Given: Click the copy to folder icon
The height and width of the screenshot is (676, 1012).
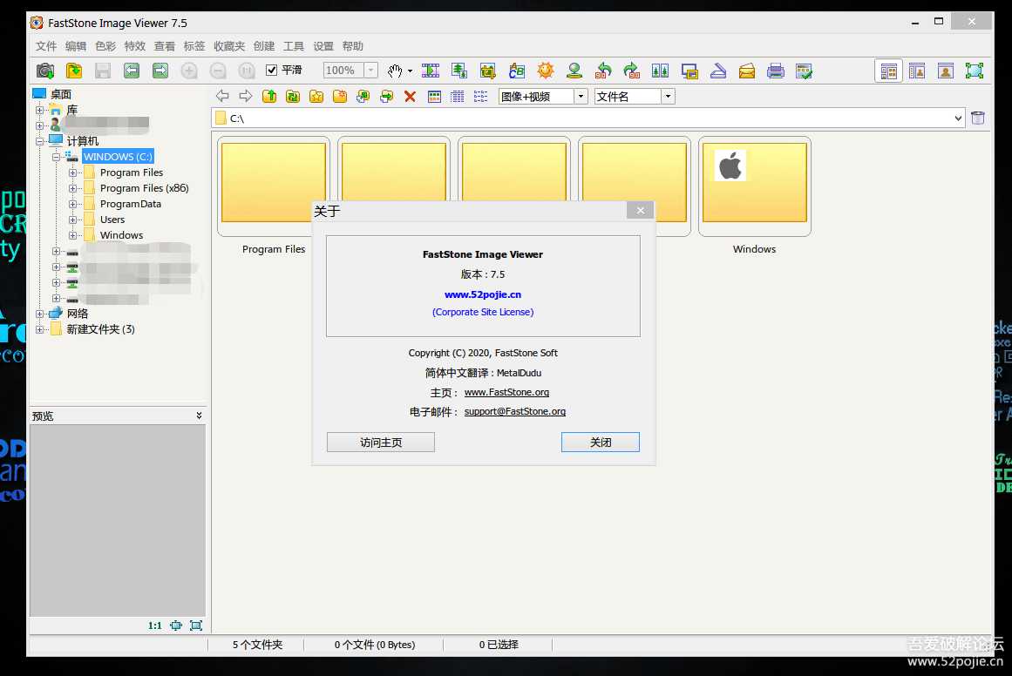Looking at the screenshot, I should (363, 97).
